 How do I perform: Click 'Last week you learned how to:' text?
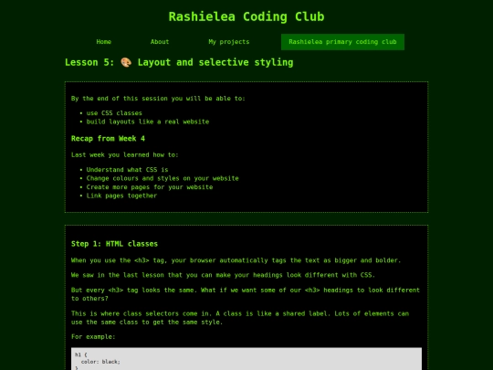124,154
